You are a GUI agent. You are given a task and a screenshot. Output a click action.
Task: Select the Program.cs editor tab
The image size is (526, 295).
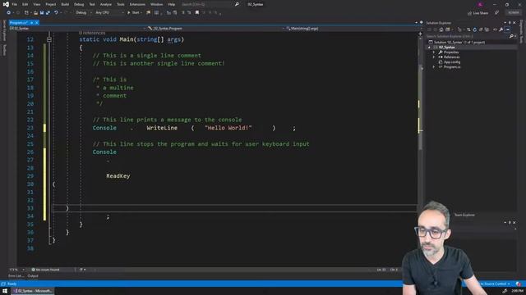19,22
